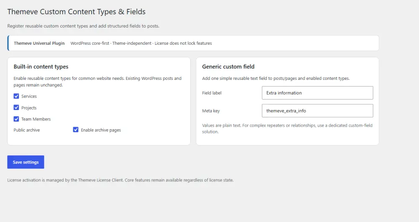Viewport: 419px width, 222px height.
Task: Edit the Meta key text field
Action: pyautogui.click(x=318, y=111)
